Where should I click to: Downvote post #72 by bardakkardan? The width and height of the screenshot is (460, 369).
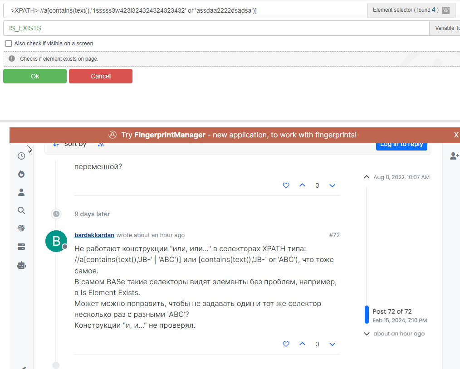tap(332, 344)
